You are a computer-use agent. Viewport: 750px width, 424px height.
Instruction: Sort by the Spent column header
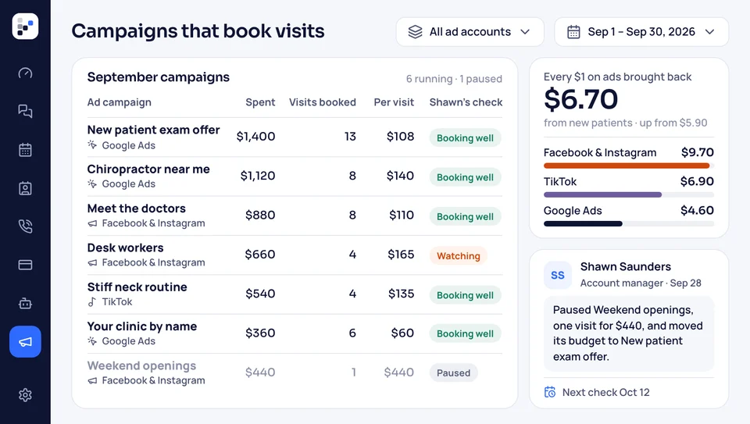tap(260, 102)
